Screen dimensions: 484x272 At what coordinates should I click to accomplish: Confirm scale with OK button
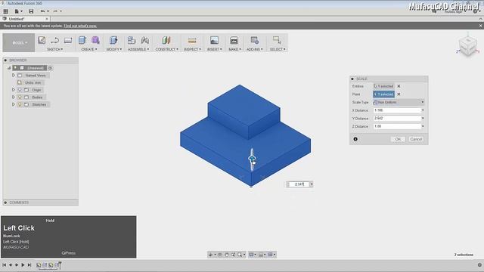(x=398, y=139)
